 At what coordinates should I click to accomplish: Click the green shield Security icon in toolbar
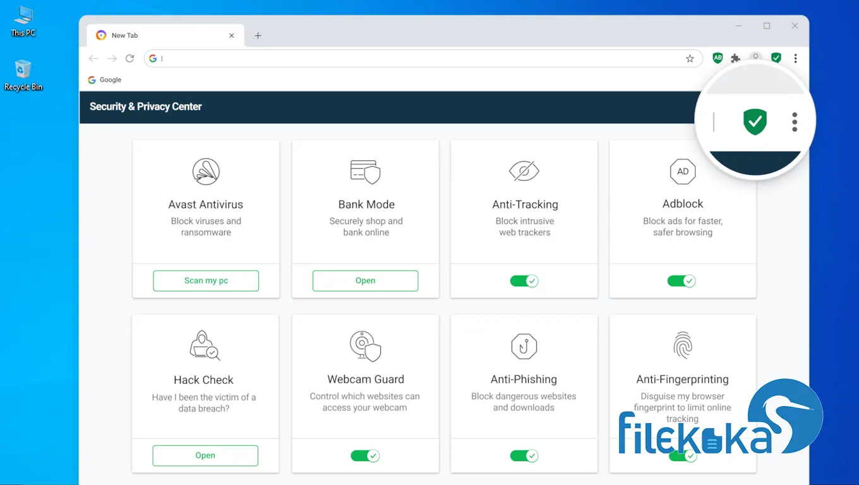(x=776, y=58)
